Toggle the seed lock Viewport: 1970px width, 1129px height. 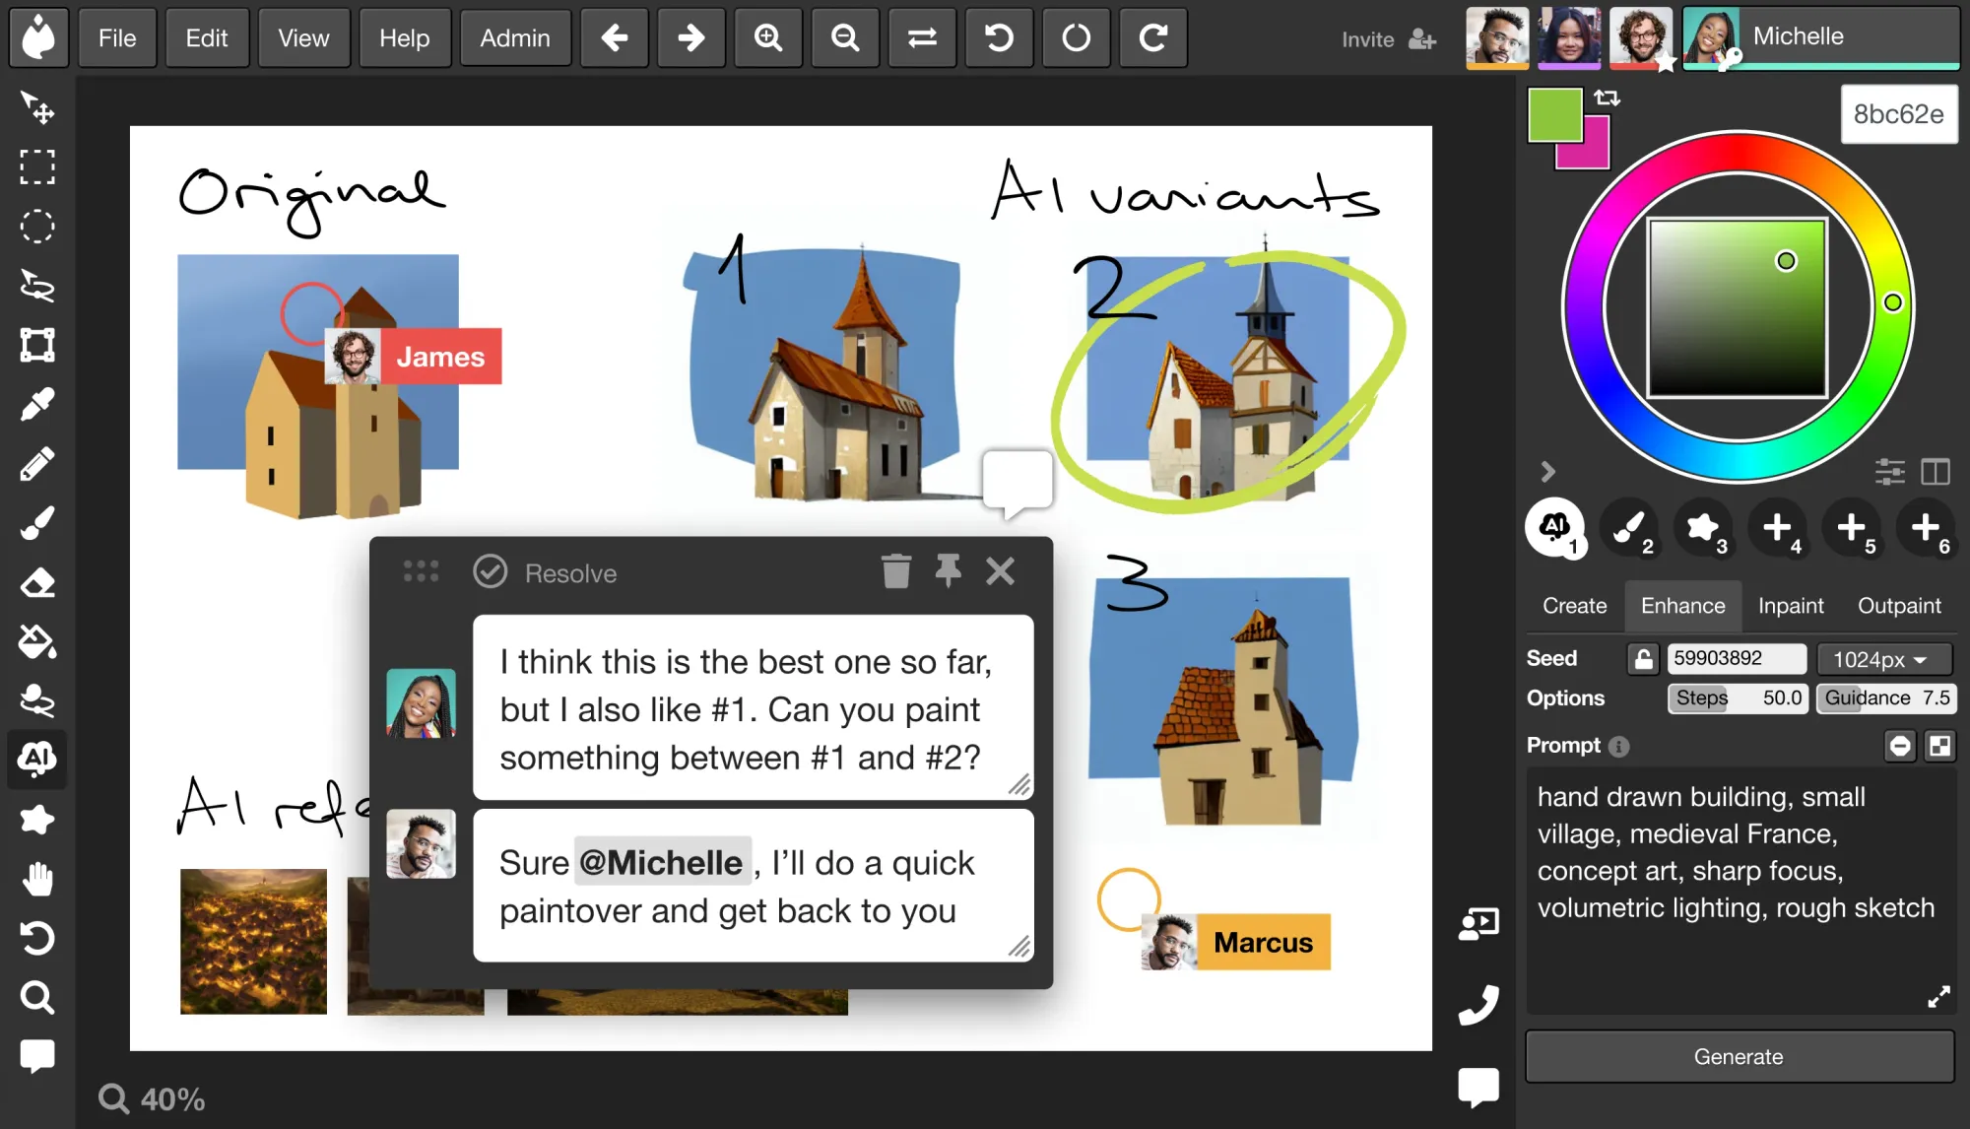pos(1643,659)
